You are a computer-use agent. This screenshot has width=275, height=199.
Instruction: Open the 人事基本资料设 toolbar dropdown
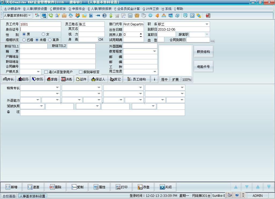(30, 15)
